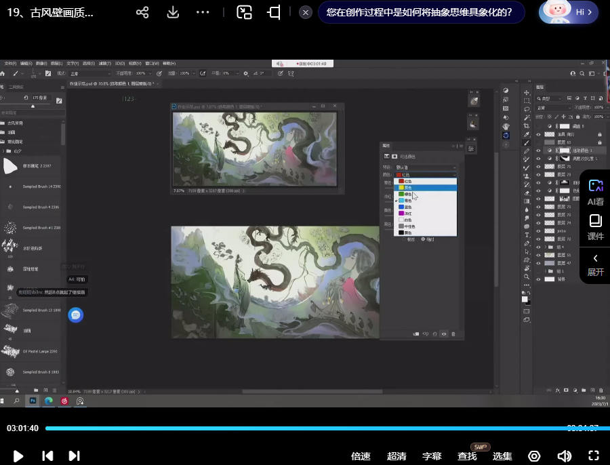Screen dimensions: 610x465
Task: Open the video settings ring icon
Action: point(534,456)
